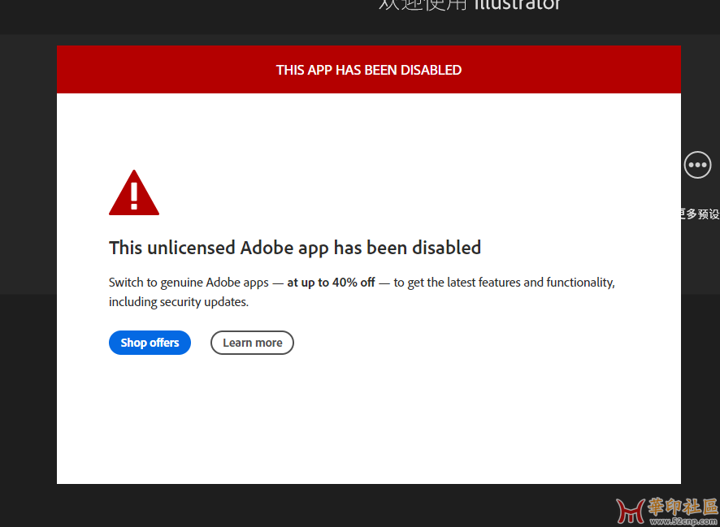
Task: Click the heading 'This unlicensed Adobe app has been disabled'
Action: 295,248
